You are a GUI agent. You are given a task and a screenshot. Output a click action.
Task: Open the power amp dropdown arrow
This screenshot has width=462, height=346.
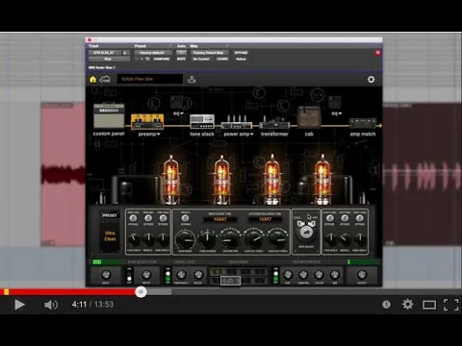pyautogui.click(x=252, y=135)
